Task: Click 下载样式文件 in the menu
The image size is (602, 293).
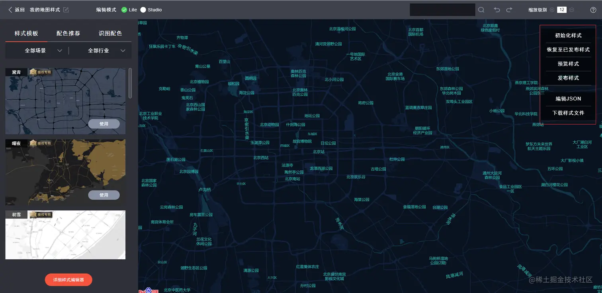Action: point(568,113)
